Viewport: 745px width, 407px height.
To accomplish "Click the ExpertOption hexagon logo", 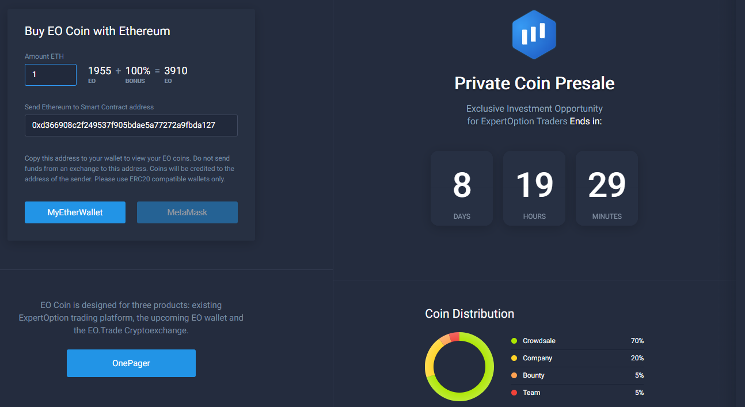I will click(x=534, y=35).
